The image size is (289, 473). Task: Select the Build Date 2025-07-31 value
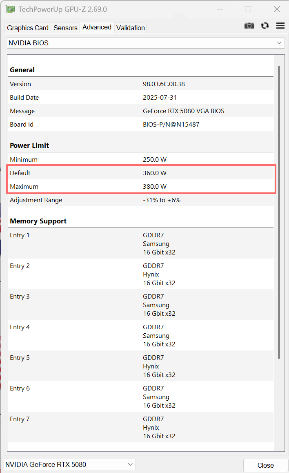(160, 98)
